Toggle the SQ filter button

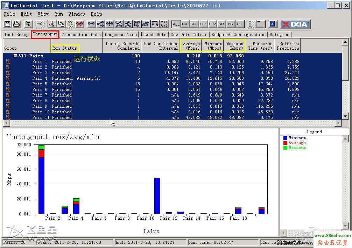tap(221, 24)
